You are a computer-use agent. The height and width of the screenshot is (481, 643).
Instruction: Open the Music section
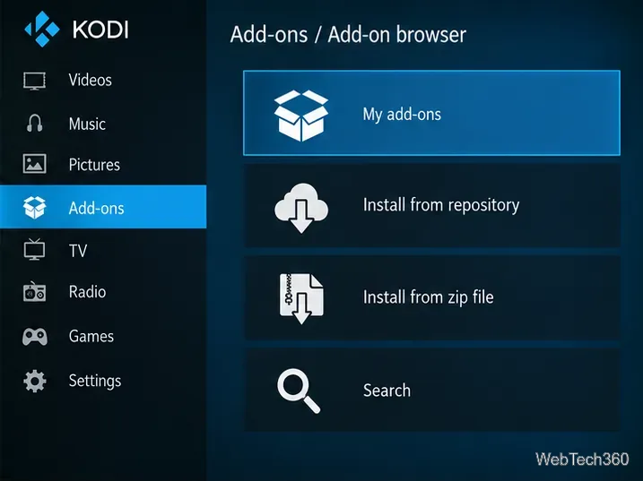point(87,124)
